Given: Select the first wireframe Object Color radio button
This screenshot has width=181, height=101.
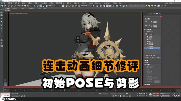Looking at the screenshot, I should coord(152,21).
